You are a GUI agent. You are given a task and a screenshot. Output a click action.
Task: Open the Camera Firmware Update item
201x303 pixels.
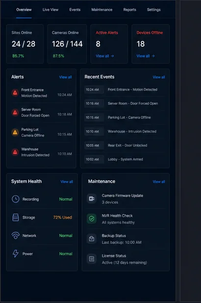[x=126, y=199]
